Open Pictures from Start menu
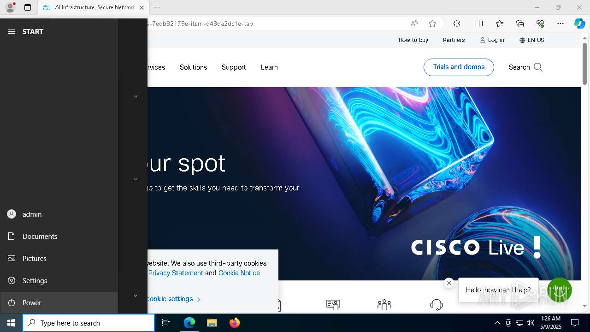 59,258
